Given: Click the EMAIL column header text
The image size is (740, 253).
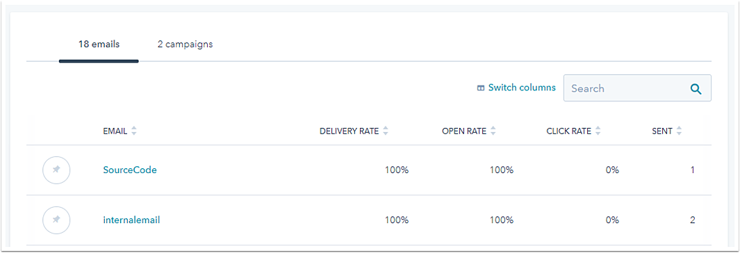Looking at the screenshot, I should click(115, 131).
